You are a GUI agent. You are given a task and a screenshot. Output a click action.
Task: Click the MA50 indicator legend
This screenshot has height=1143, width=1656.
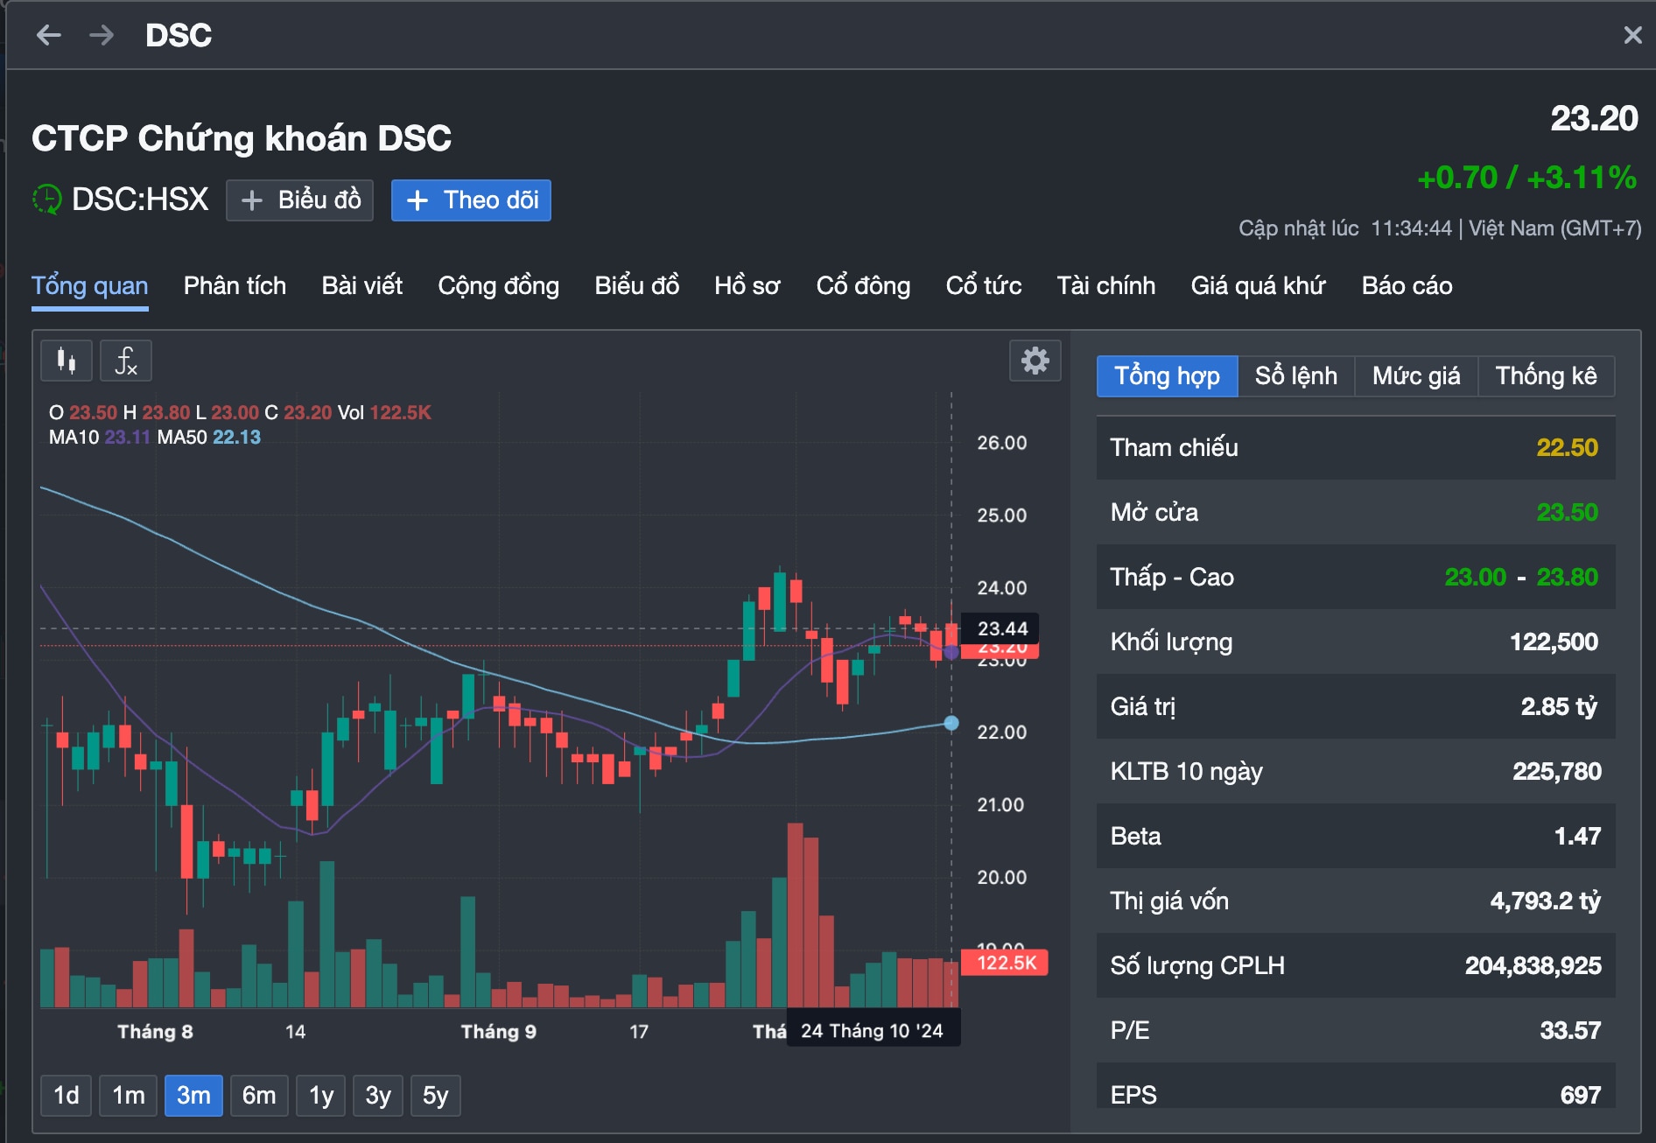[x=208, y=437]
